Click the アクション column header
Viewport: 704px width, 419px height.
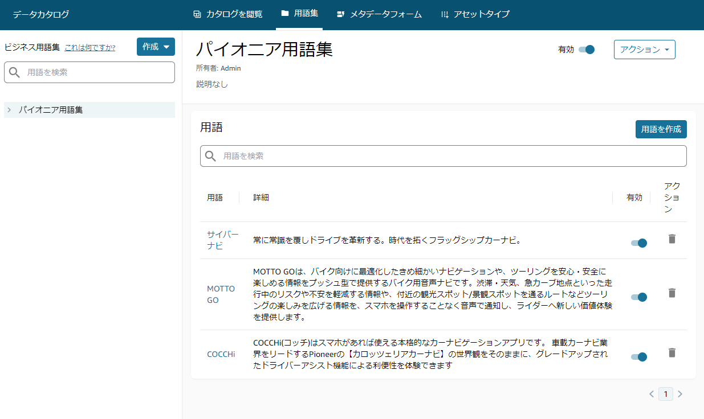[672, 198]
